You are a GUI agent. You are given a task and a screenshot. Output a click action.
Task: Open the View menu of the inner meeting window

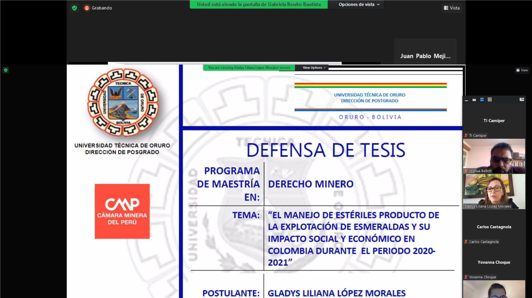coord(522,70)
